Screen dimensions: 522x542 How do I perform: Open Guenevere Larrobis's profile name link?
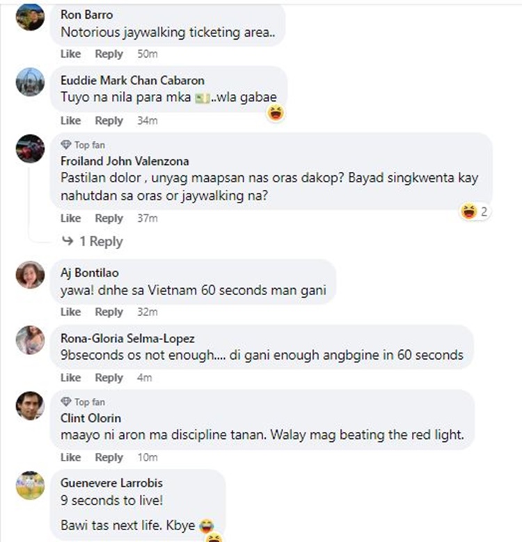[111, 483]
